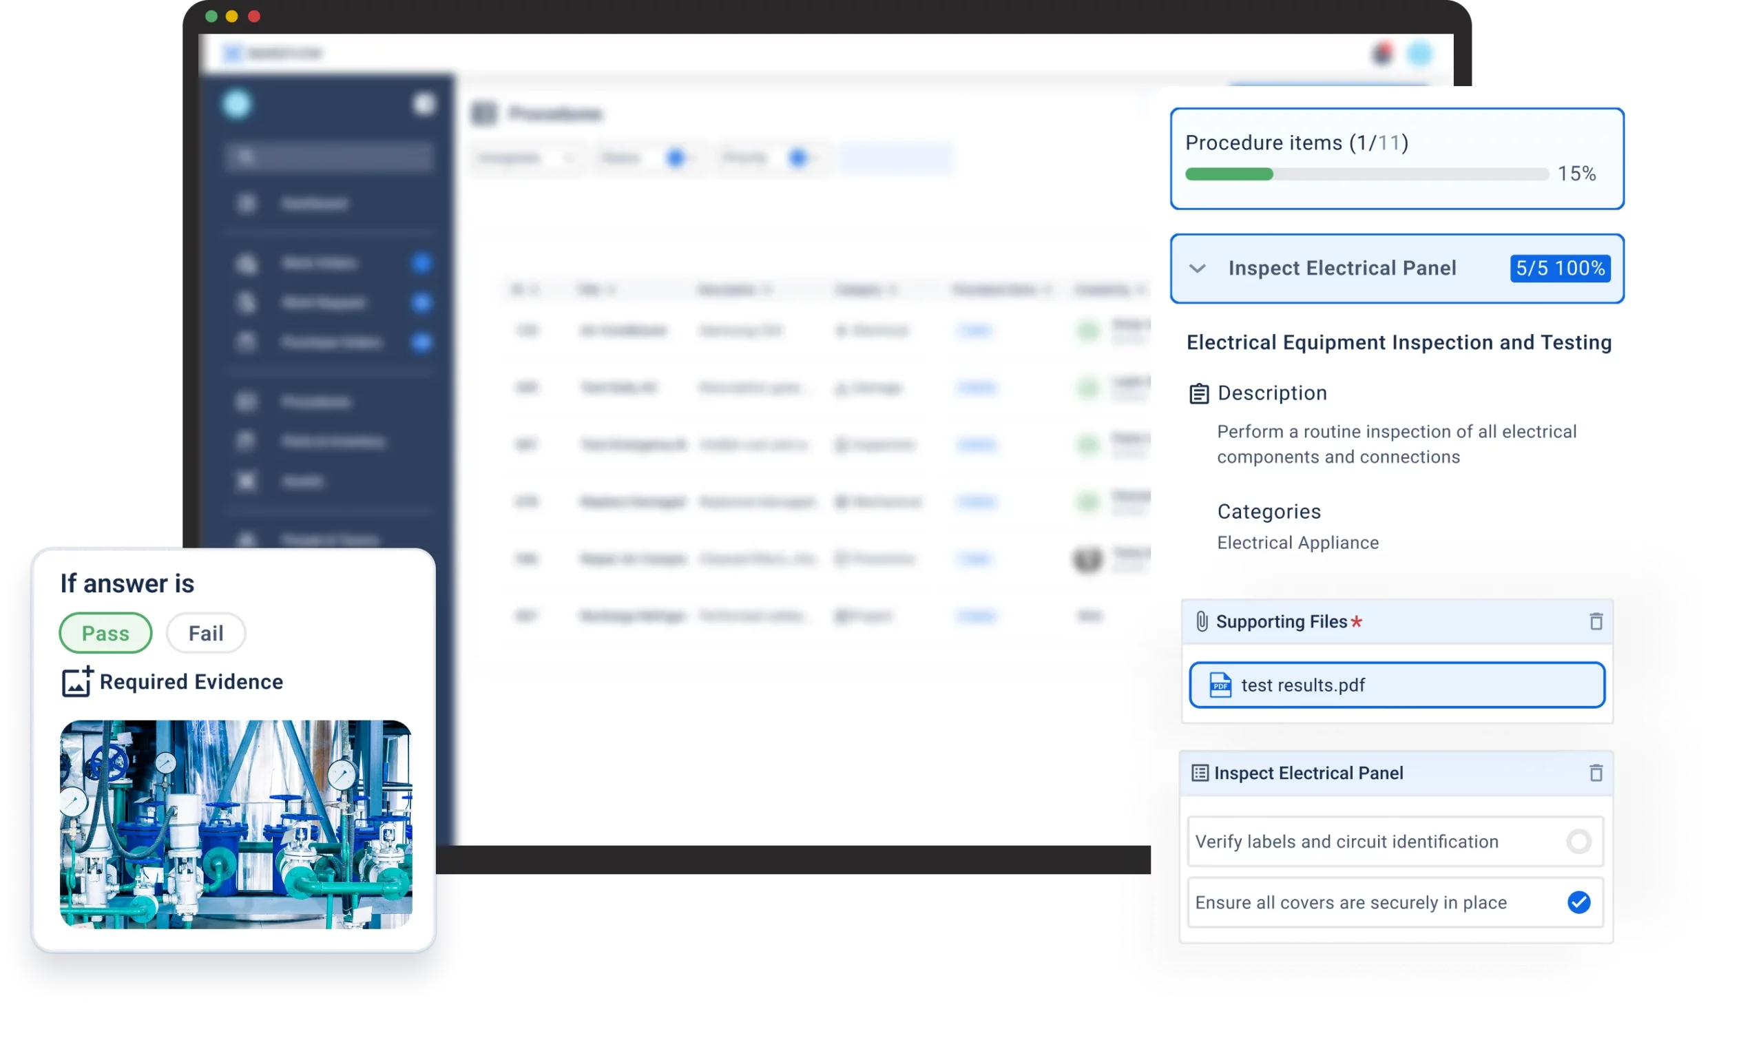Check Verify labels and circuit identification
The width and height of the screenshot is (1763, 1038).
(x=1578, y=841)
